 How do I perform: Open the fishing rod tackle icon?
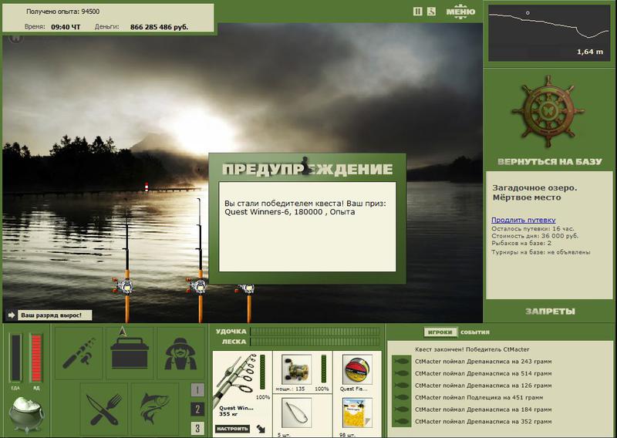79,353
